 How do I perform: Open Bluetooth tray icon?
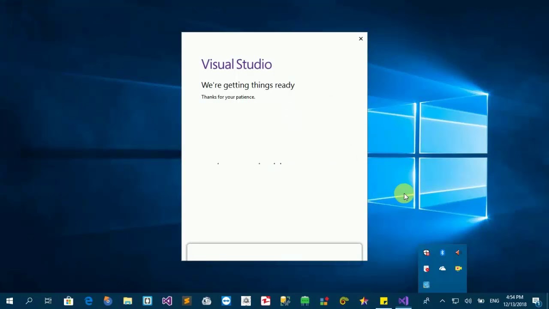(442, 253)
